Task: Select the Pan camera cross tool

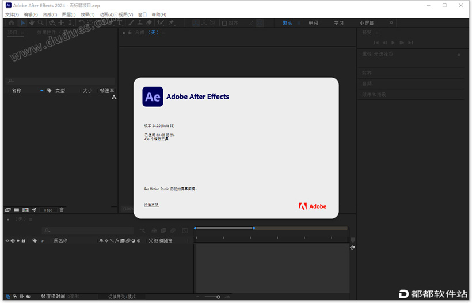Action: 61,23
